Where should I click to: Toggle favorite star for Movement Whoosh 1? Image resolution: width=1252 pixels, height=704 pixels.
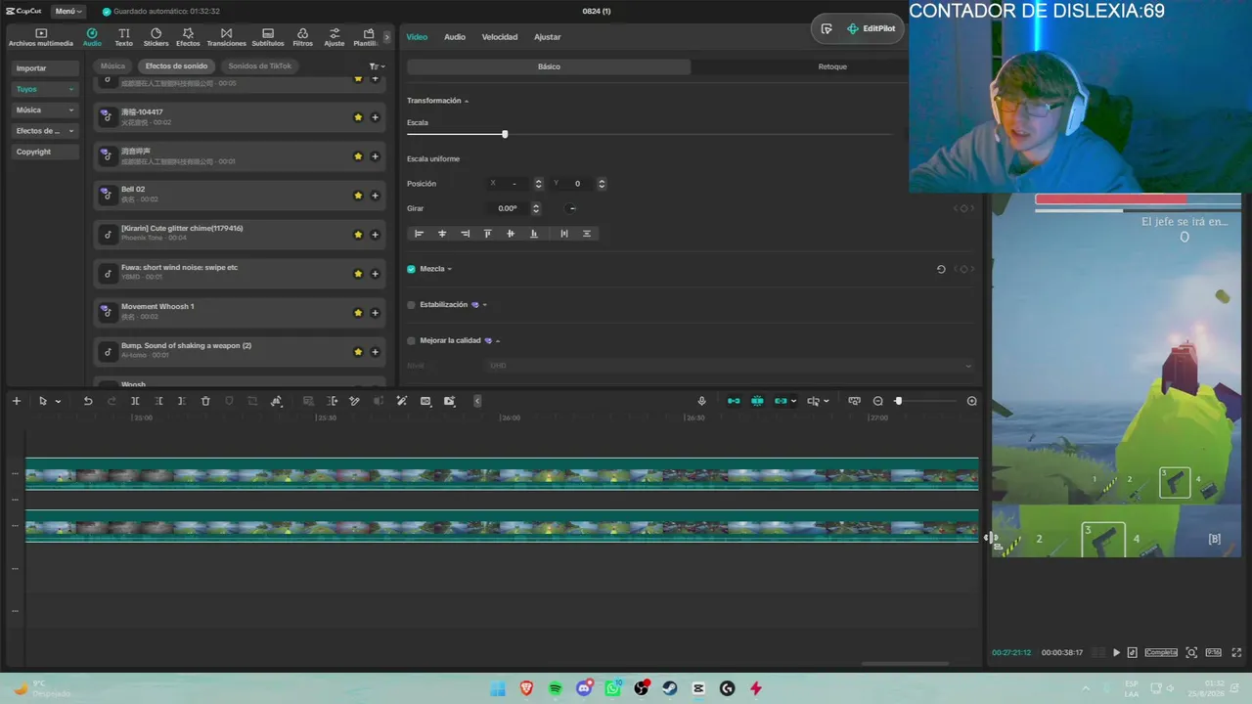pyautogui.click(x=358, y=313)
